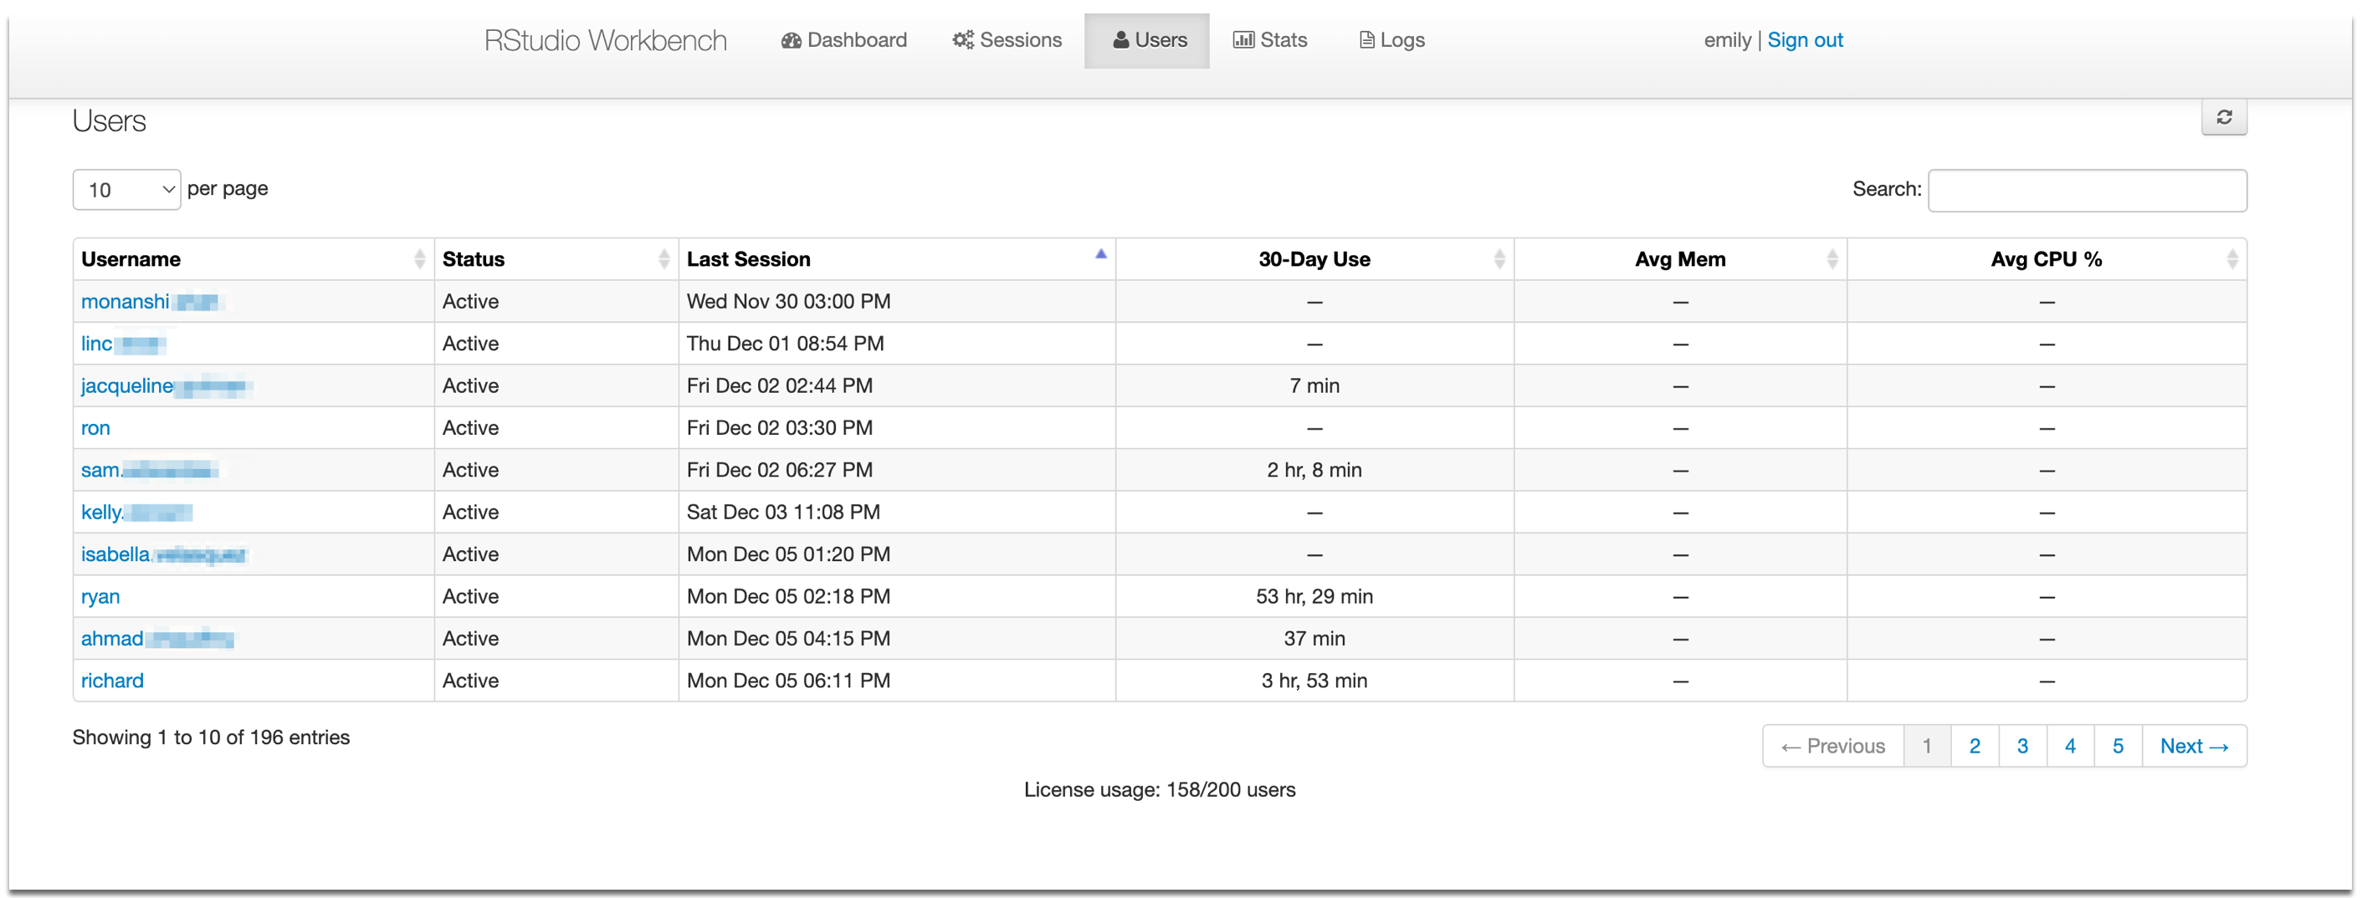
Task: Open user richard's profile link
Action: pos(112,681)
